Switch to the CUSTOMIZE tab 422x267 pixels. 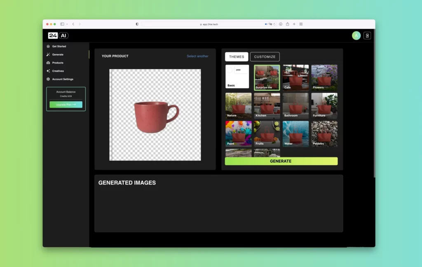click(265, 57)
